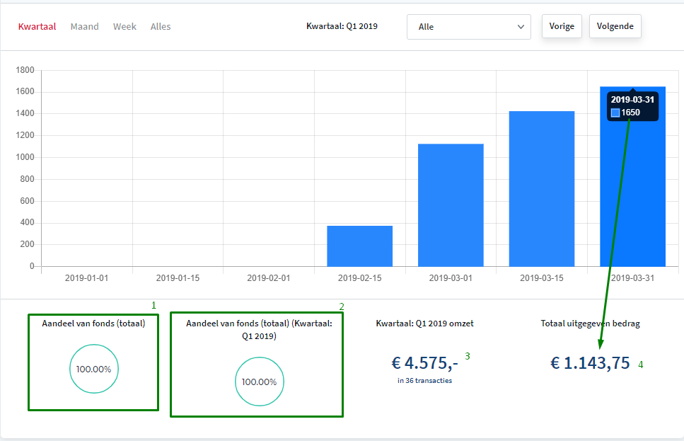This screenshot has height=441, width=684.
Task: Switch to the Alles tab
Action: coord(161,27)
